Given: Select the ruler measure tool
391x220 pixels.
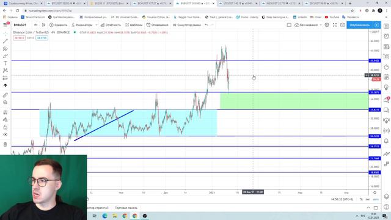Looking at the screenshot, I should point(5,95).
